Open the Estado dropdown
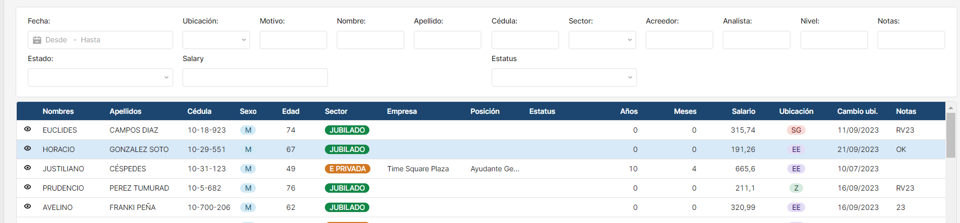960x223 pixels. click(100, 77)
